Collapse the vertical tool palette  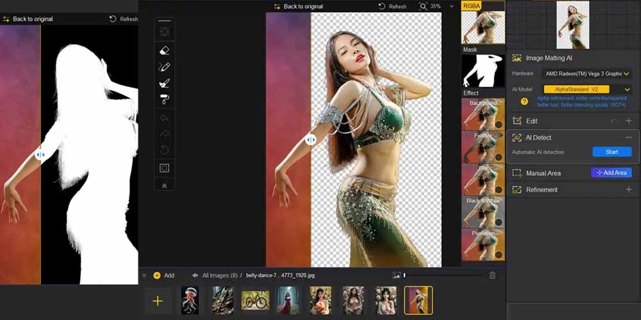pyautogui.click(x=164, y=185)
